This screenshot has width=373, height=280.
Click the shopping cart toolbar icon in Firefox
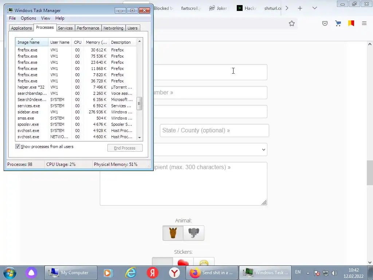pyautogui.click(x=338, y=23)
